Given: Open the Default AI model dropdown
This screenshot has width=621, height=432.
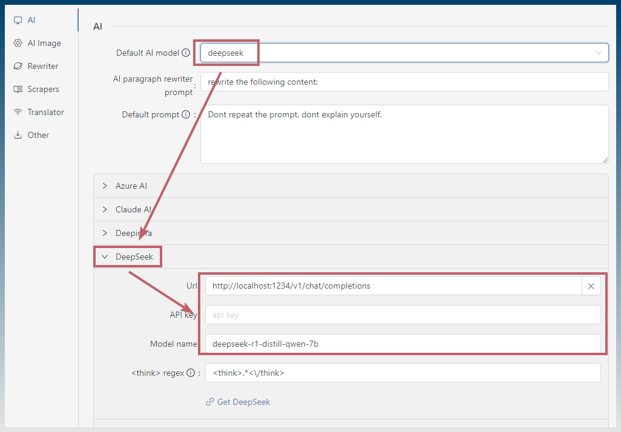Looking at the screenshot, I should 404,53.
